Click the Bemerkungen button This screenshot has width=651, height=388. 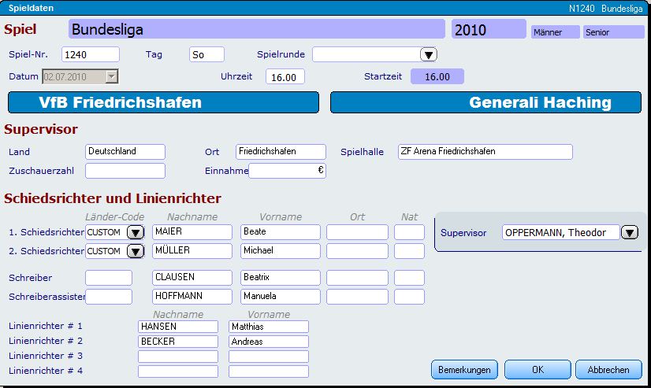coord(464,369)
